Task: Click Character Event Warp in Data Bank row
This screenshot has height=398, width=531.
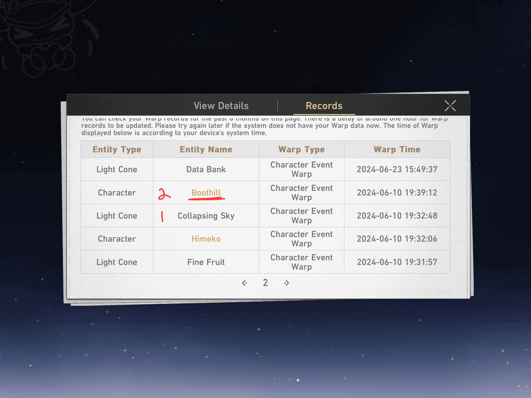Action: coord(302,169)
